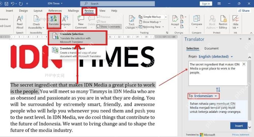Screen dimensions: 254x137
Task: Go to the previous change icon
Action: [182, 22]
